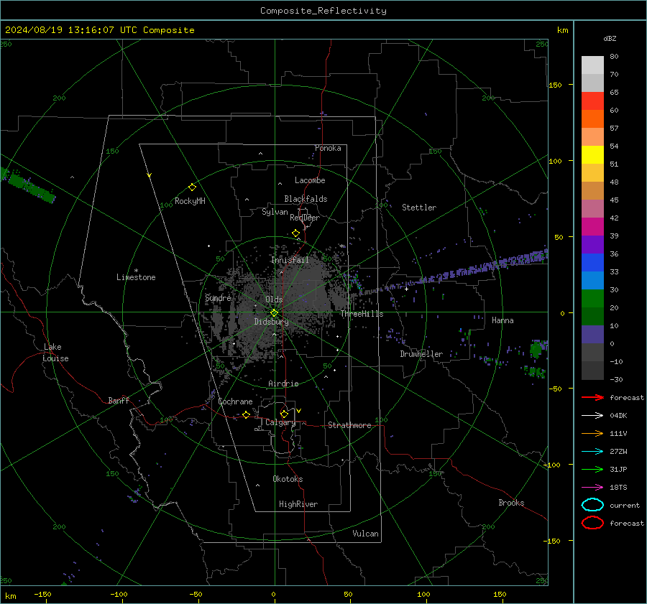The height and width of the screenshot is (604, 647).
Task: Click the white 04DK arrow icon
Action: pos(592,415)
